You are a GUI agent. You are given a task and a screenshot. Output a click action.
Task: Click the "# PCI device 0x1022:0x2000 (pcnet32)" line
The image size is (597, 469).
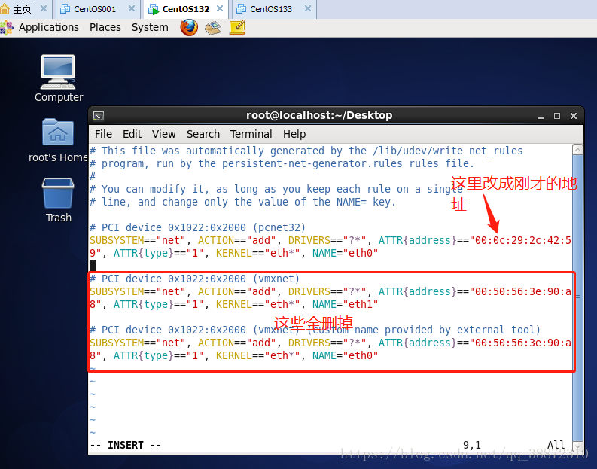point(197,227)
